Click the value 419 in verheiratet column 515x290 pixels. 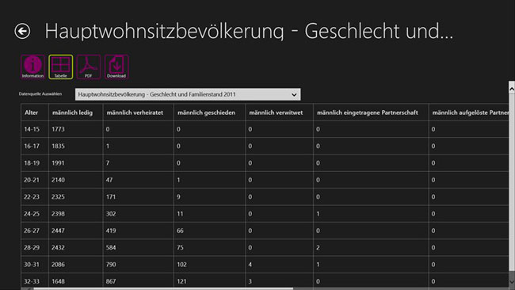tap(111, 231)
